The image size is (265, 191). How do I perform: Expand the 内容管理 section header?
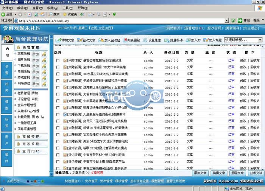pos(31,47)
